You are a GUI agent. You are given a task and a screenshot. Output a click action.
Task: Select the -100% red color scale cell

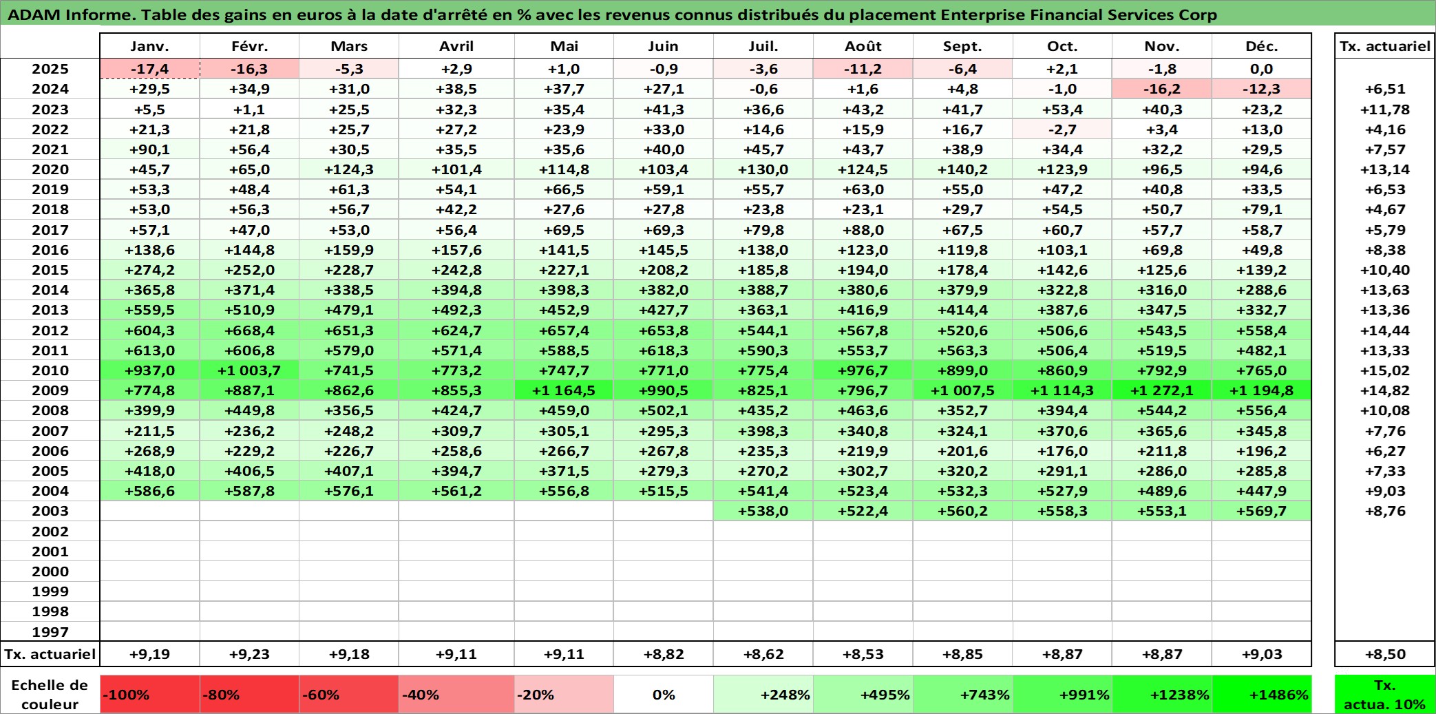[150, 694]
